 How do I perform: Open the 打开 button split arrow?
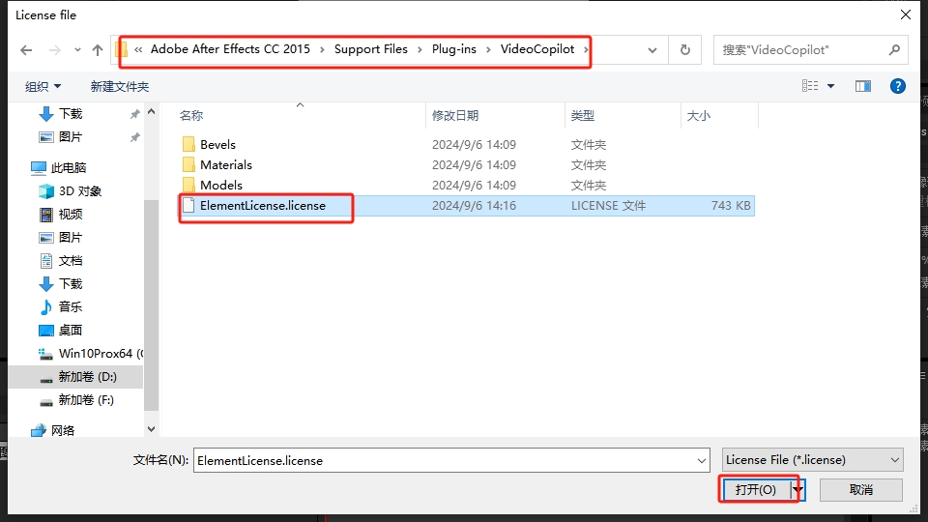[797, 489]
